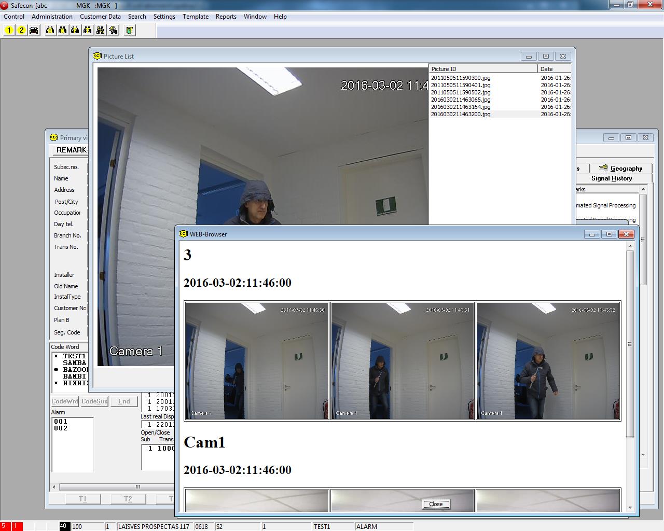Open the Control menu
664x531 pixels.
[x=14, y=17]
